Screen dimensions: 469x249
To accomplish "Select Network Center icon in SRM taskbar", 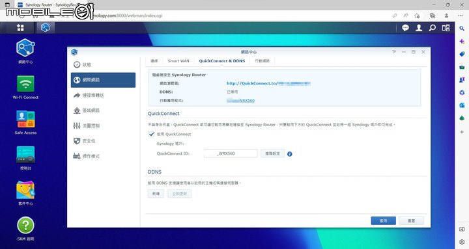I will pos(46,28).
